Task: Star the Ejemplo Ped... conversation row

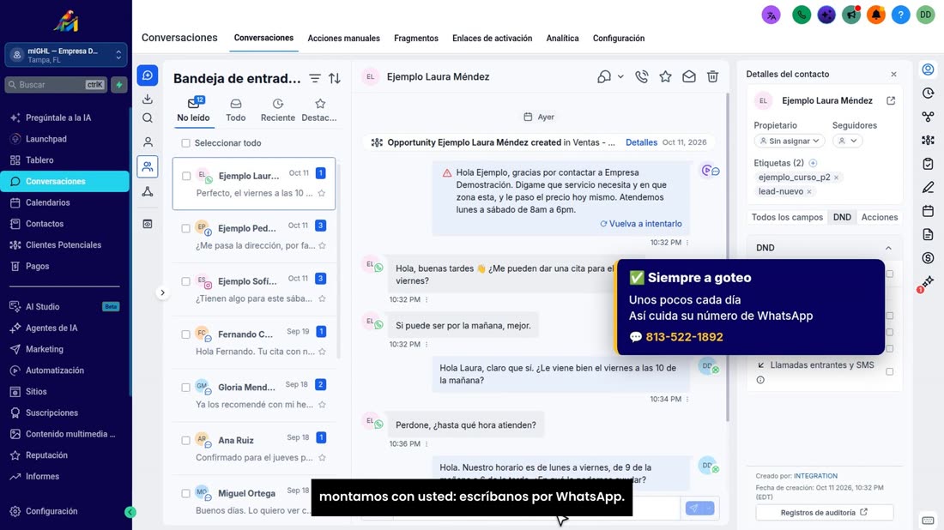Action: pos(322,245)
